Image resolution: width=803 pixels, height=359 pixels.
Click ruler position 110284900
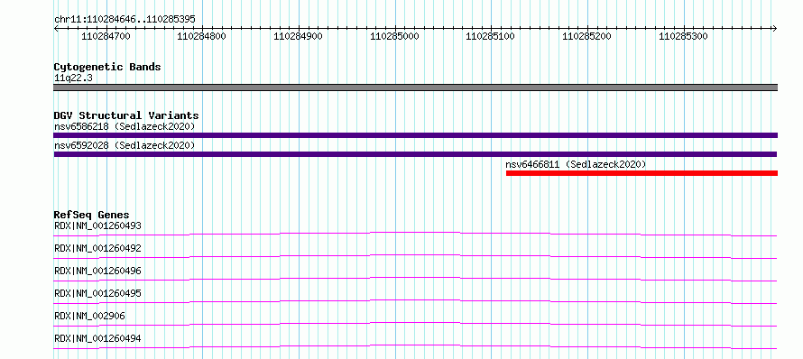pos(298,36)
